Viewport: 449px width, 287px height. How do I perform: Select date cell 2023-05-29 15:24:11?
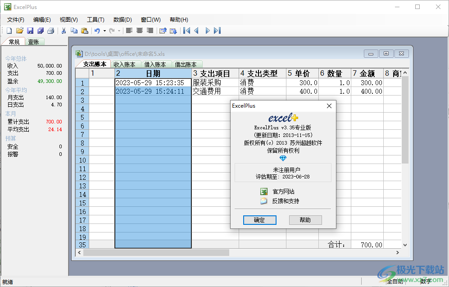click(x=153, y=91)
